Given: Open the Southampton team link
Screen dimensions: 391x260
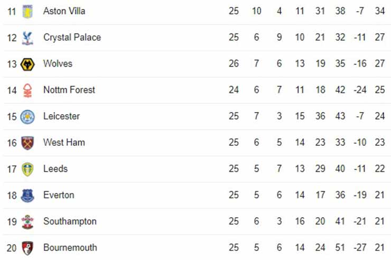Looking at the screenshot, I should [70, 221].
